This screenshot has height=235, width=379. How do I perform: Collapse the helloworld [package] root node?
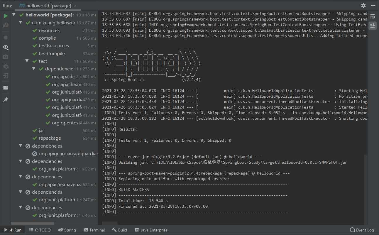click(x=14, y=15)
